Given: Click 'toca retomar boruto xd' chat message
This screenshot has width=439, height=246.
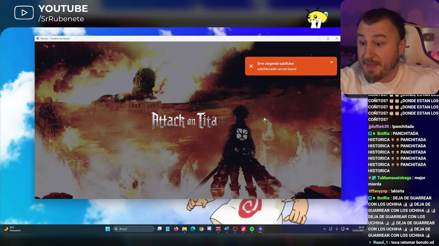Looking at the screenshot, I should tap(412, 243).
